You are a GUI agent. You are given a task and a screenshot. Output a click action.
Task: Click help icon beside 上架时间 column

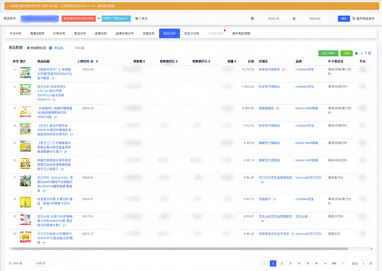[92, 61]
